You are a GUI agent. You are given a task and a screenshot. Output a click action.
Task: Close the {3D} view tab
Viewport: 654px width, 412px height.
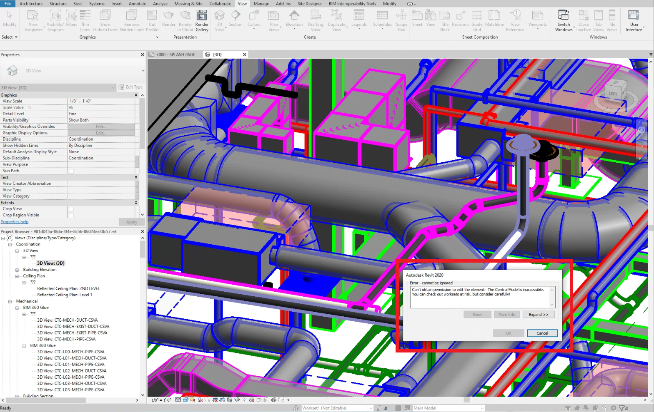coord(245,55)
